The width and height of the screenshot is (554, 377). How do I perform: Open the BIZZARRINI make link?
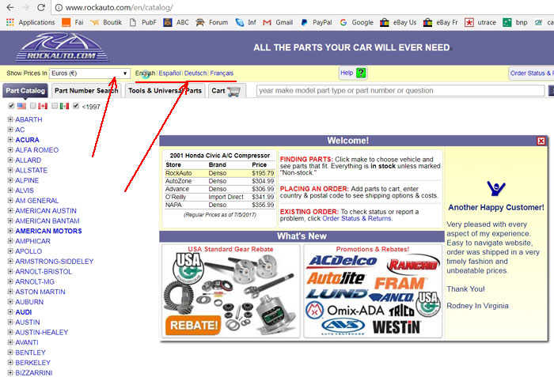point(33,373)
